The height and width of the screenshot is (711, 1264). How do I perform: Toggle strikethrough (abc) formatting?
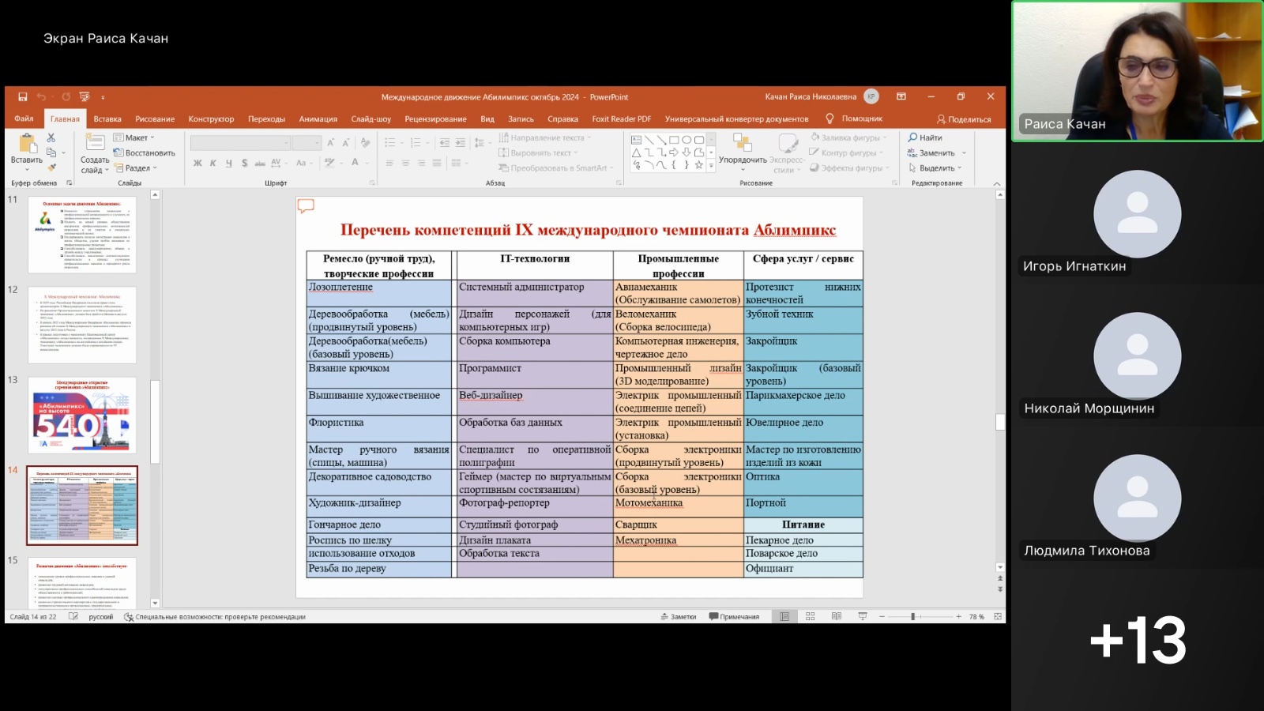tap(260, 163)
